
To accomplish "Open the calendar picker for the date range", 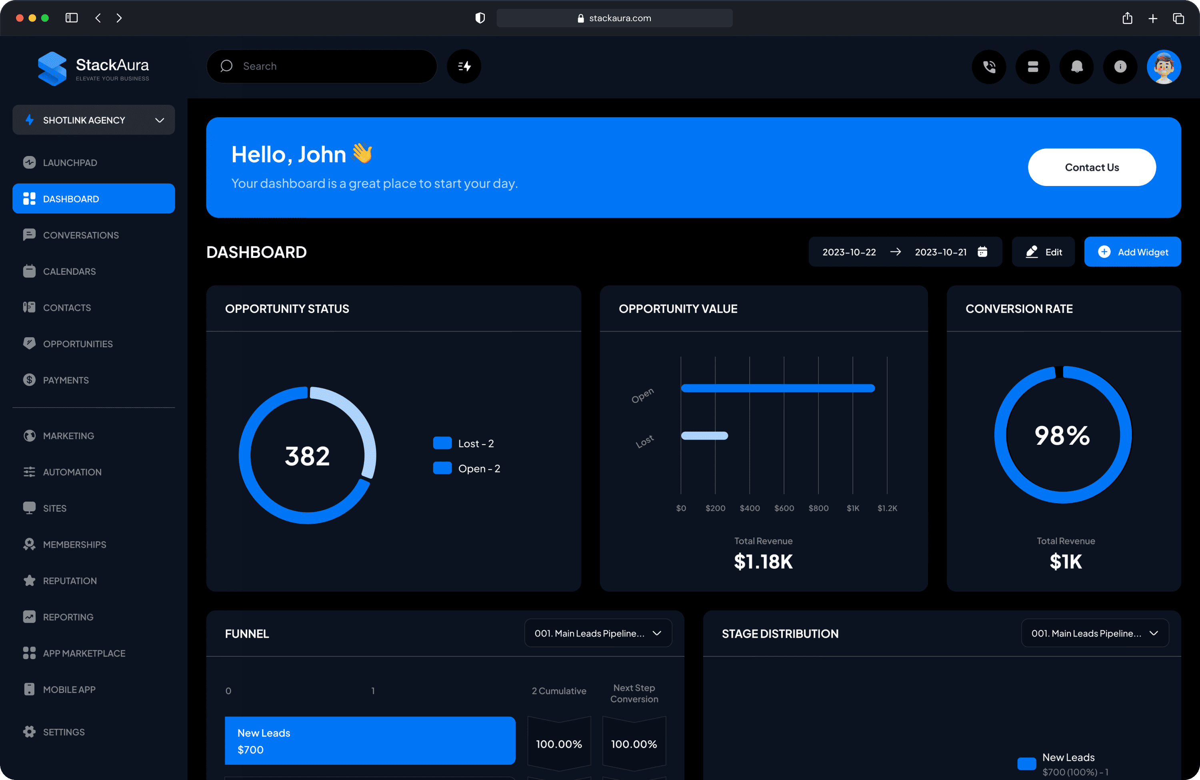I will (x=982, y=252).
